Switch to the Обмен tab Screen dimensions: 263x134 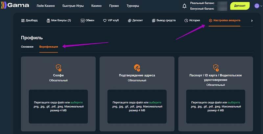click(87, 20)
